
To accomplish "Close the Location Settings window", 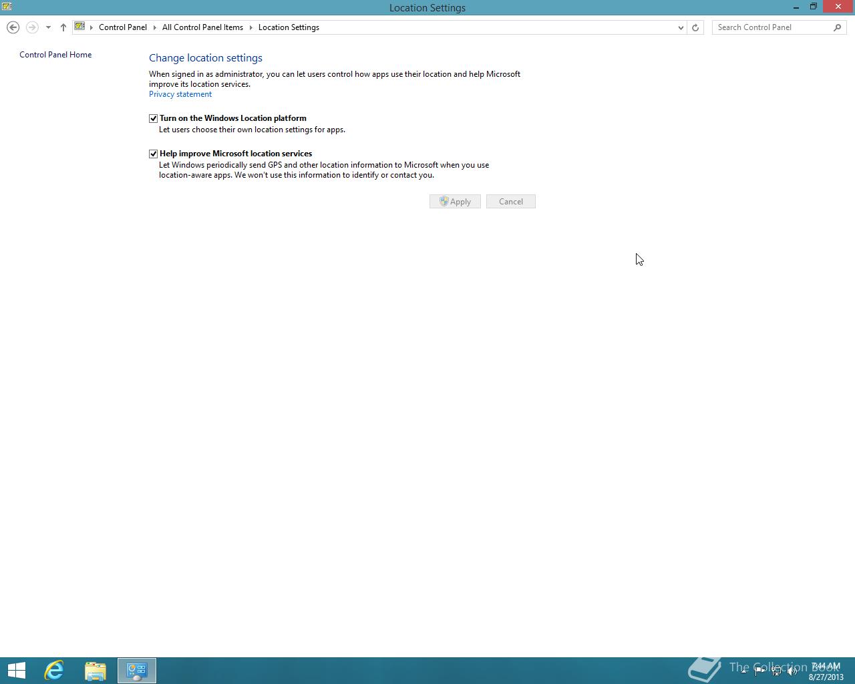I will pos(838,7).
